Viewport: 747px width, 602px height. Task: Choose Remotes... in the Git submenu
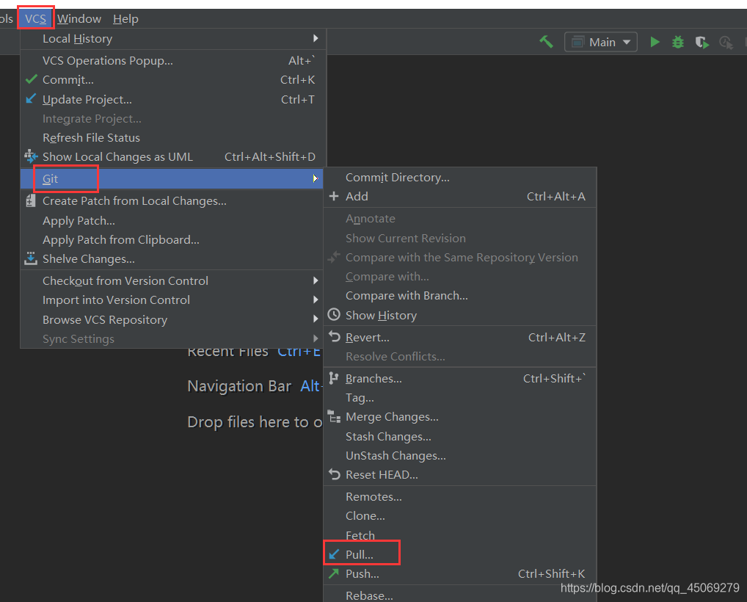pyautogui.click(x=460, y=497)
